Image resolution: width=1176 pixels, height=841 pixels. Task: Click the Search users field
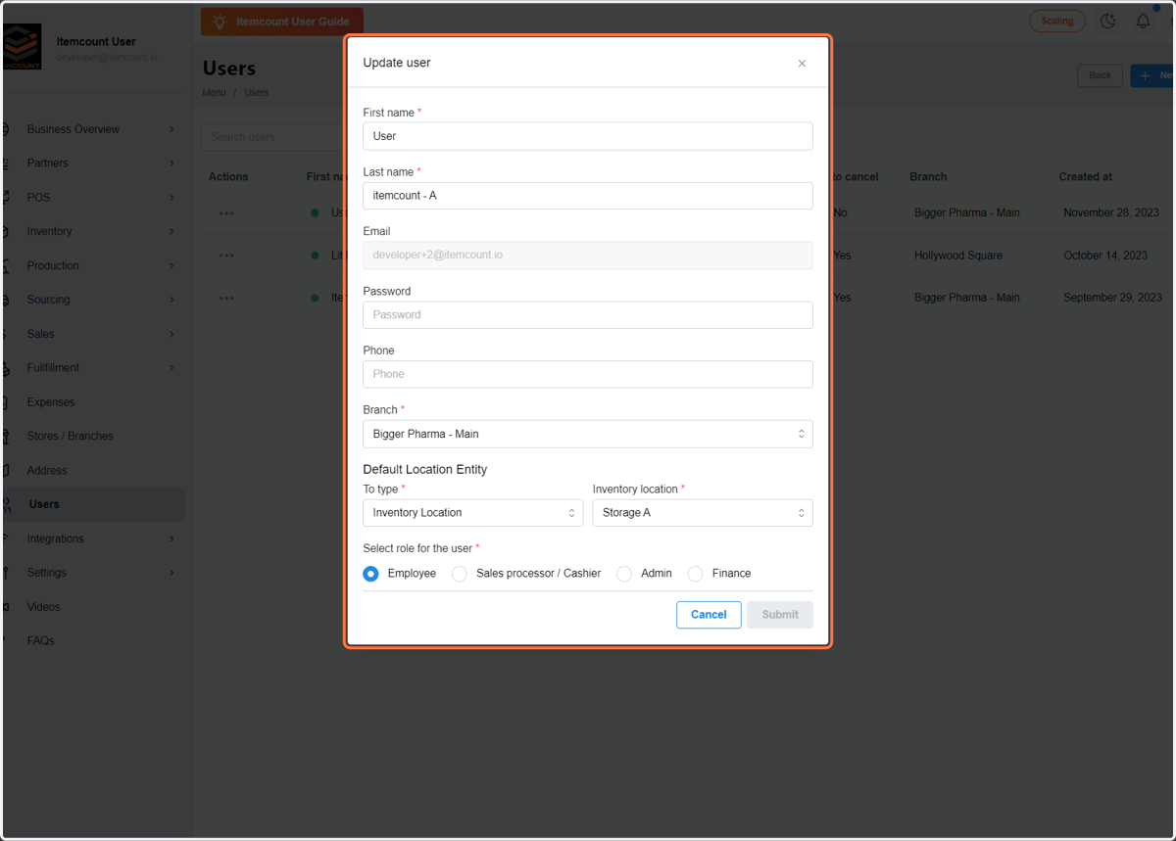pyautogui.click(x=272, y=137)
